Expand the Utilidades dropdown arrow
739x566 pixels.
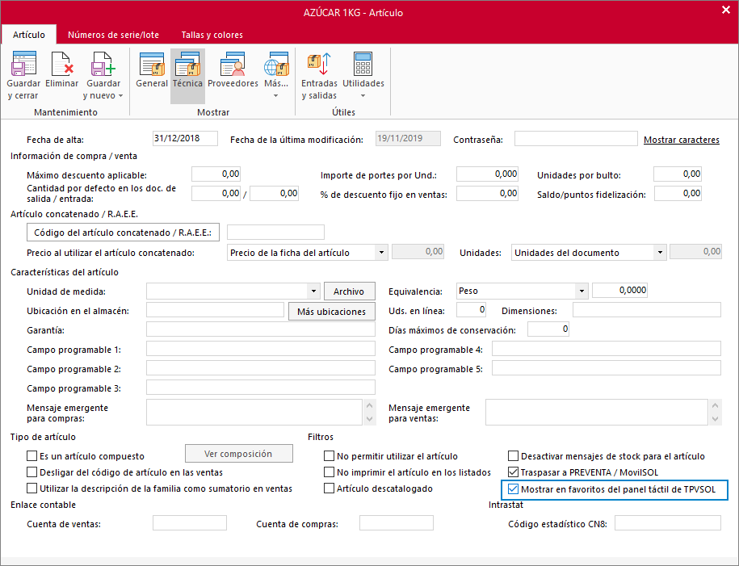pos(363,95)
